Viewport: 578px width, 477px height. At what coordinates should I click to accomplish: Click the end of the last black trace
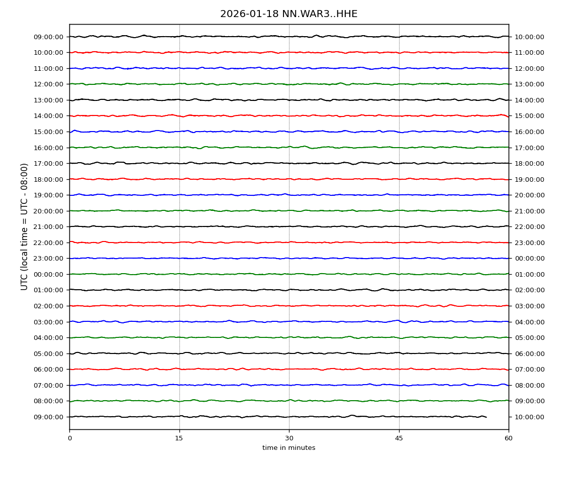(x=486, y=417)
